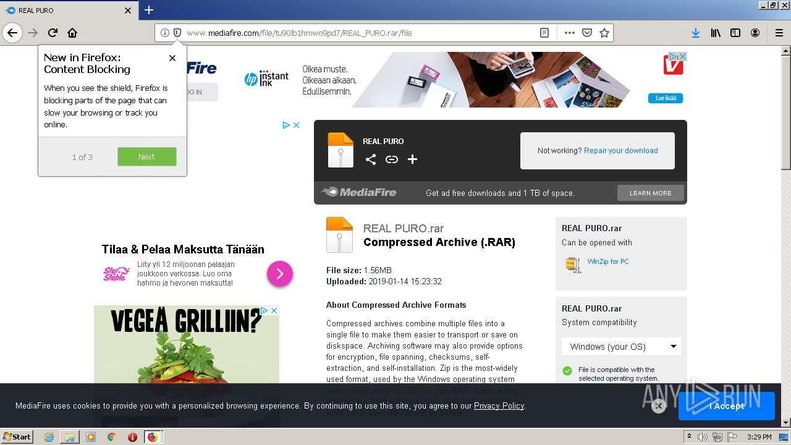Open the Firefox account icon
Screen dimensions: 791x445
(x=755, y=33)
